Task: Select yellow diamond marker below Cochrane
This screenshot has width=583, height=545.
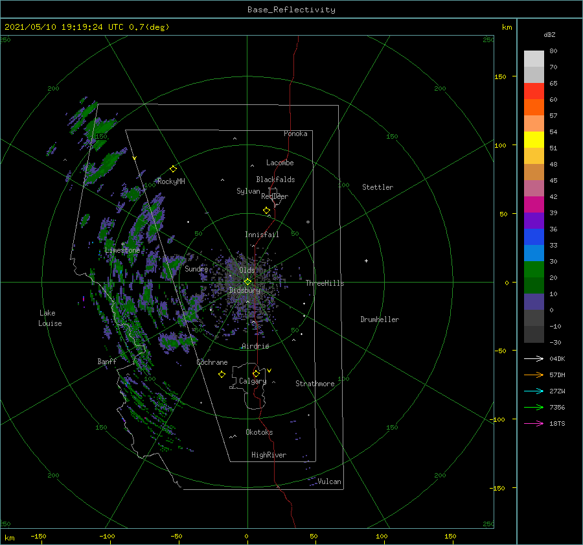Action: click(x=222, y=375)
